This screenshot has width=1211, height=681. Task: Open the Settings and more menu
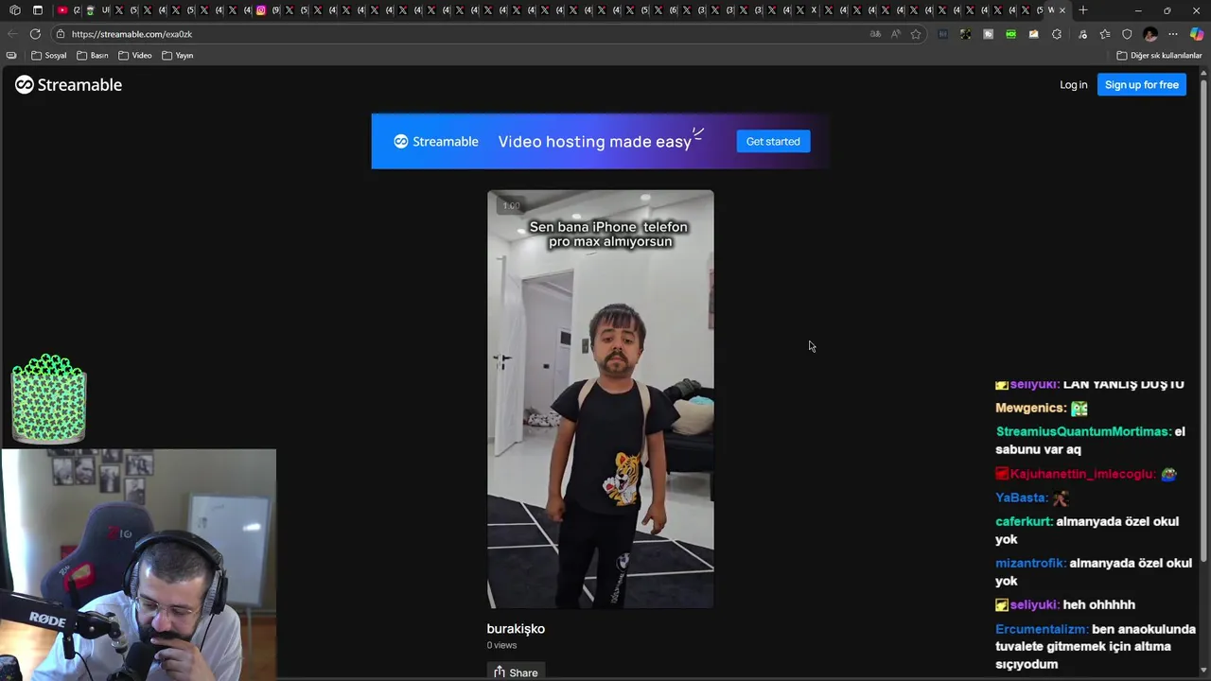(1173, 34)
